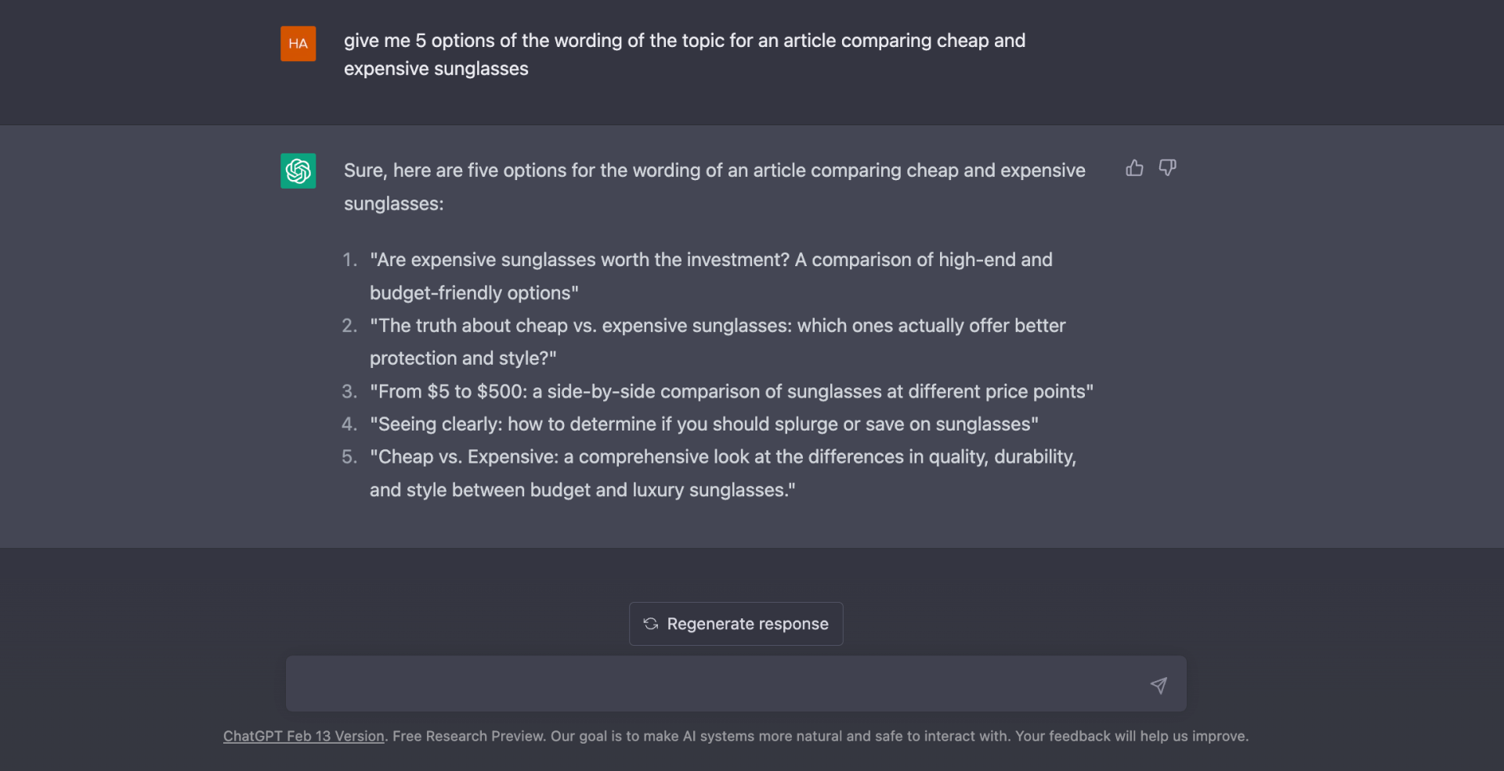
Task: Click the "Are expensive sunglasses worth the investment" option
Action: pyautogui.click(x=710, y=276)
